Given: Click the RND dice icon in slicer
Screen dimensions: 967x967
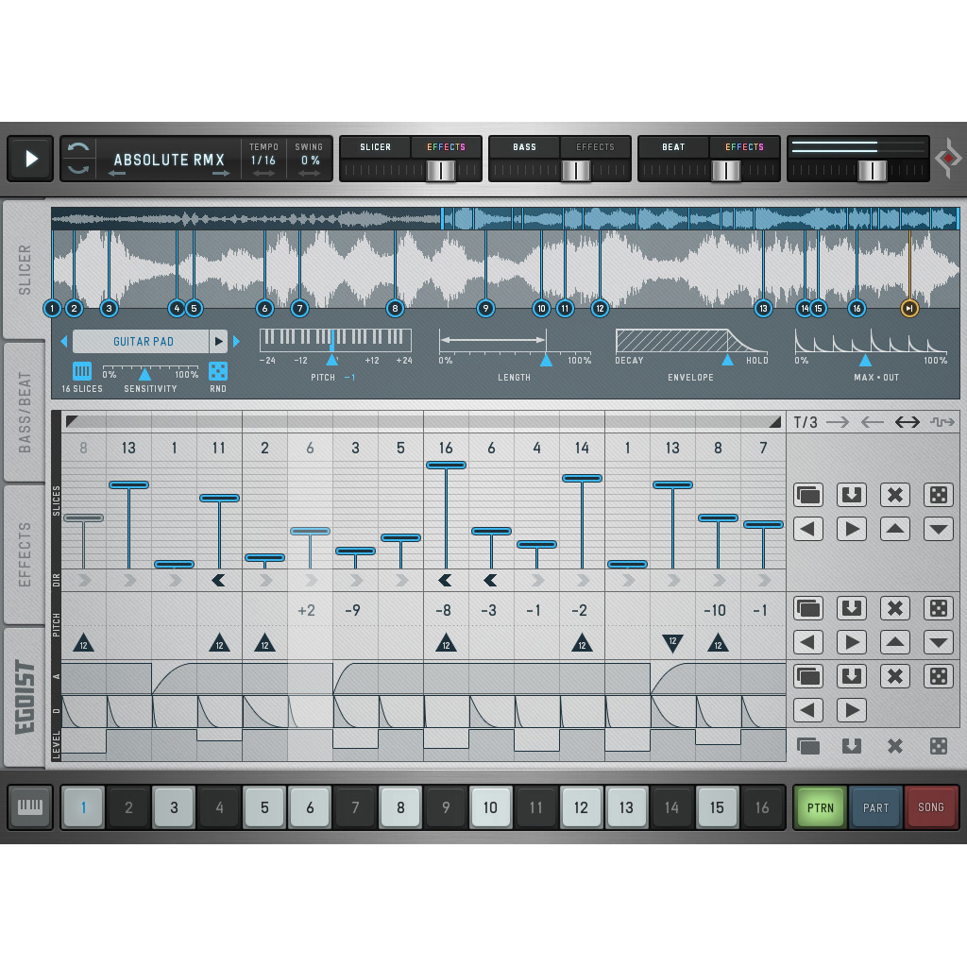Looking at the screenshot, I should 218,371.
